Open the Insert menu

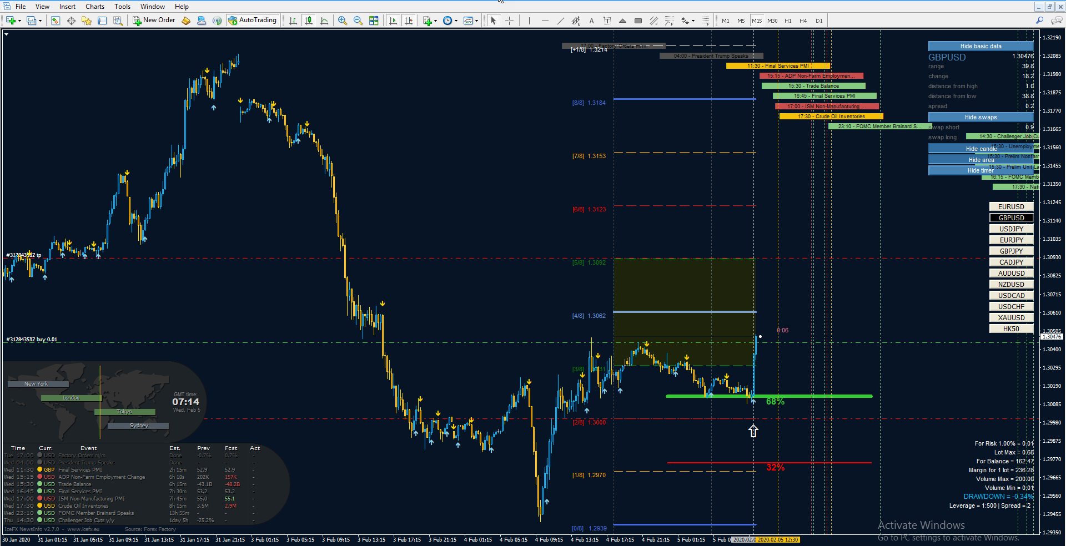pyautogui.click(x=67, y=7)
